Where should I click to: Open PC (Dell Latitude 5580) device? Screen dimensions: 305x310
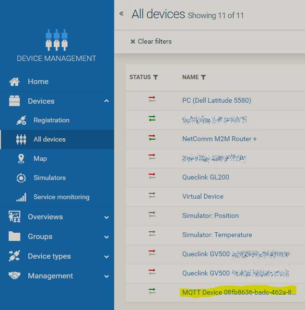click(x=216, y=100)
